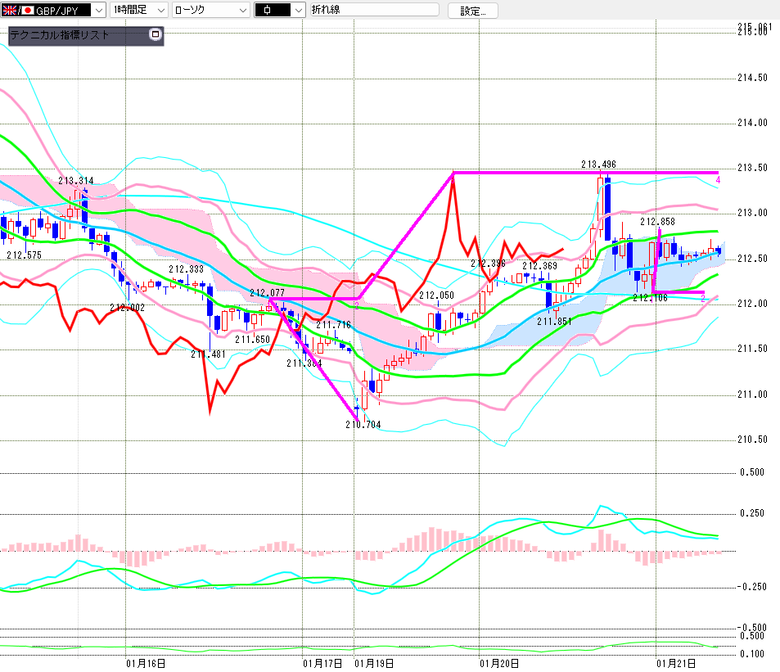Open the ローソク chart type dropdown
This screenshot has height=672, width=780.
click(x=243, y=11)
